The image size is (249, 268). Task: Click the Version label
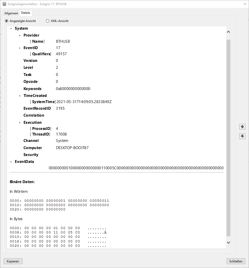(x=30, y=61)
